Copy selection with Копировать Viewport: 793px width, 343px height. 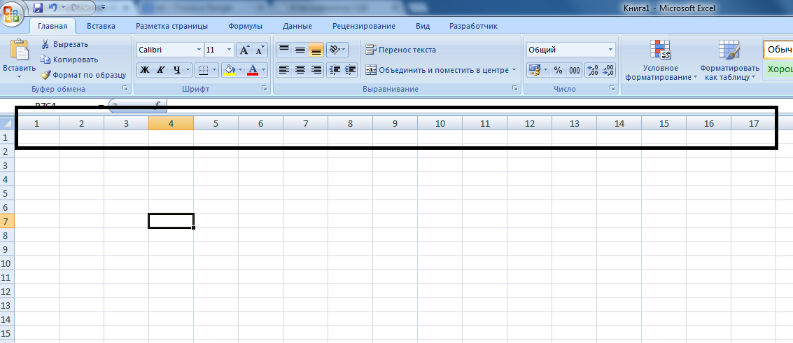69,59
